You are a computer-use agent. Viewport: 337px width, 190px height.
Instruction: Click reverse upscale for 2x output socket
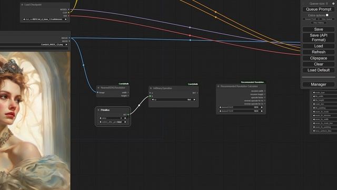point(265,103)
